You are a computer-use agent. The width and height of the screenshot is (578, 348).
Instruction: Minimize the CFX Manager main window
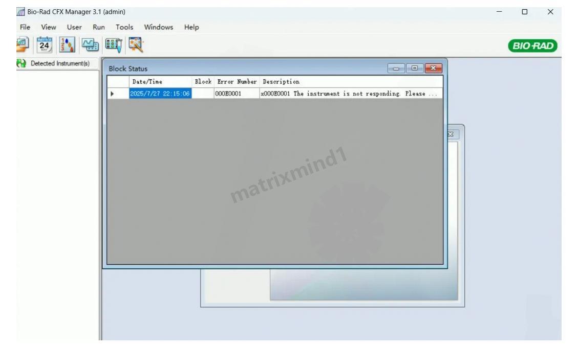pyautogui.click(x=499, y=12)
